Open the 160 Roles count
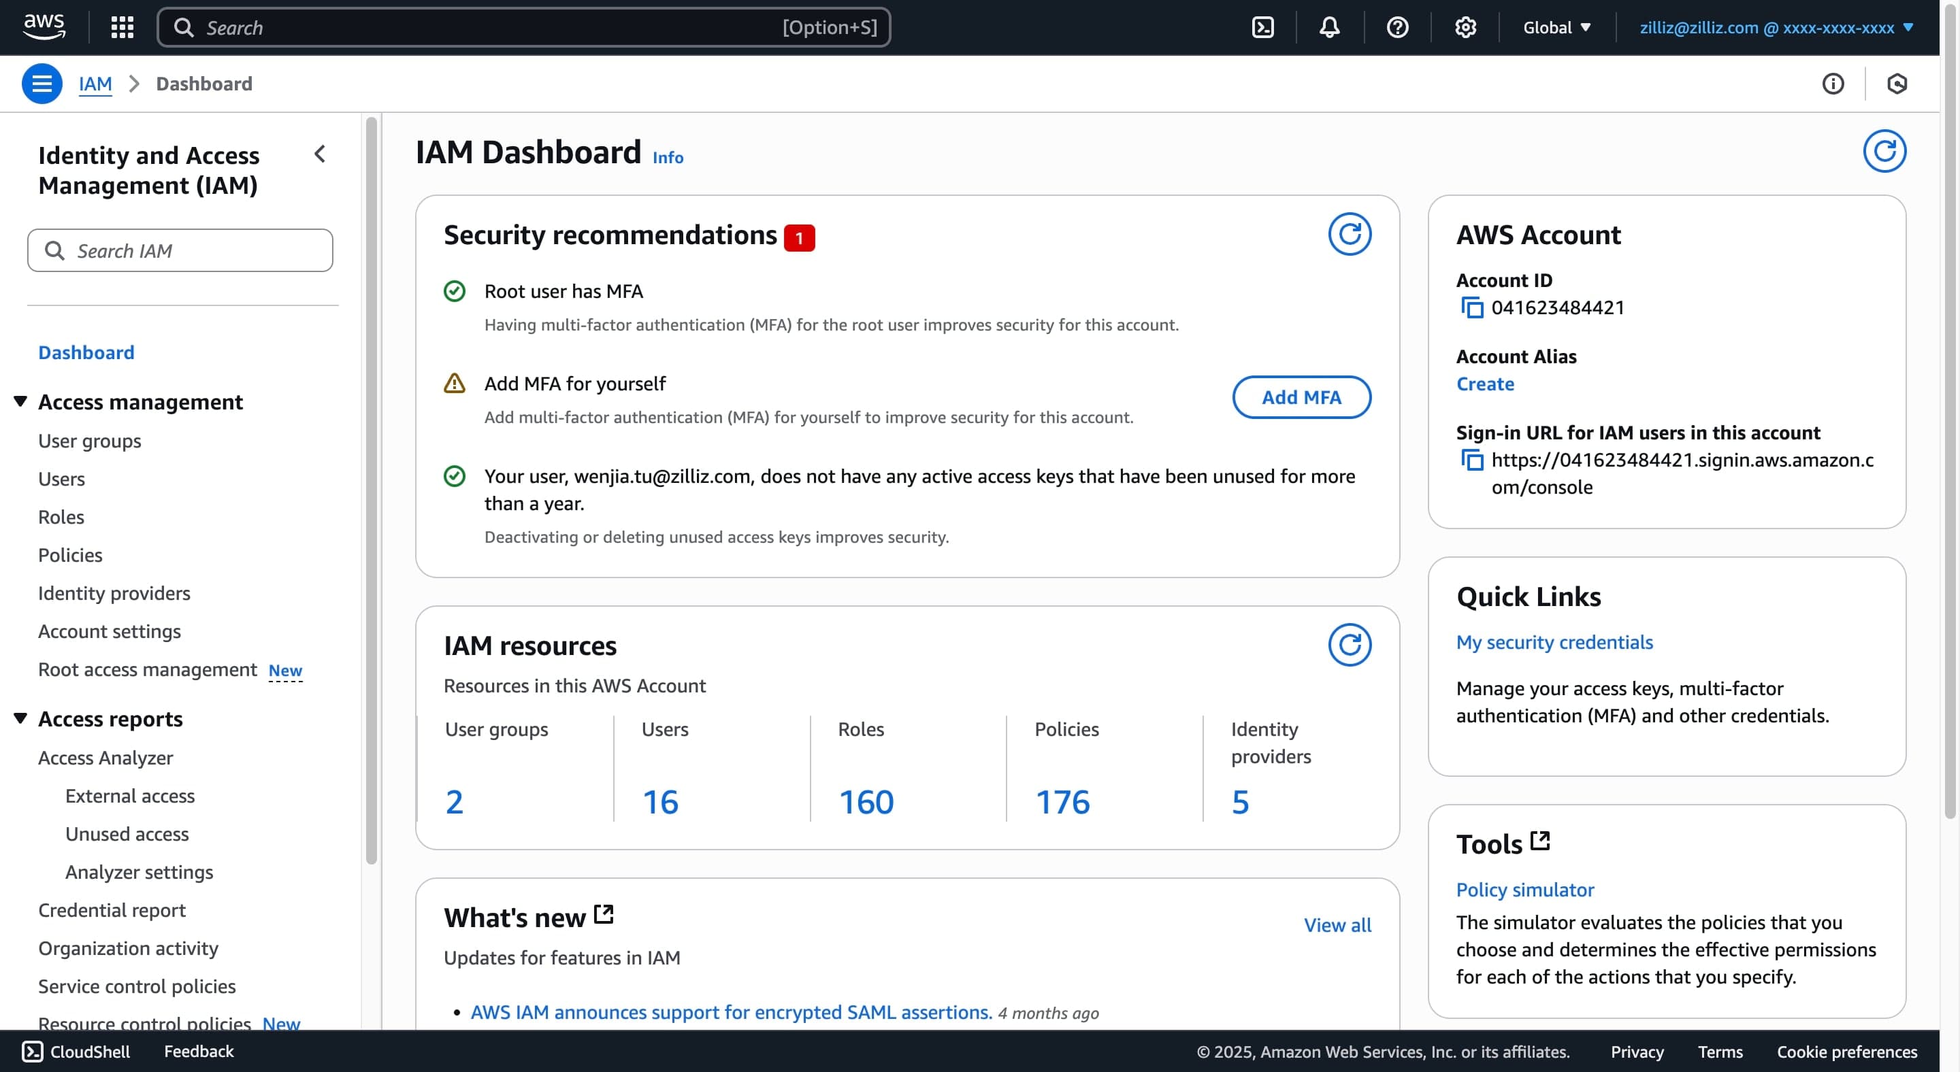The image size is (1960, 1072). click(866, 802)
